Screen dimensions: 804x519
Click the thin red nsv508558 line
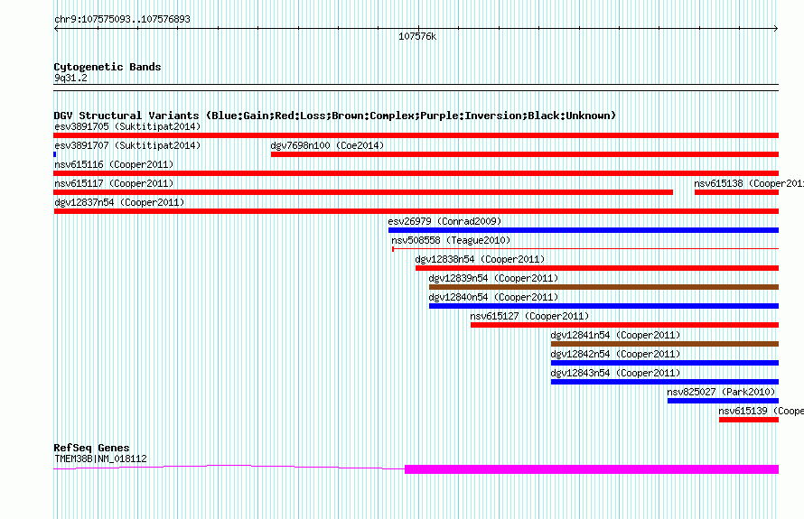point(585,249)
